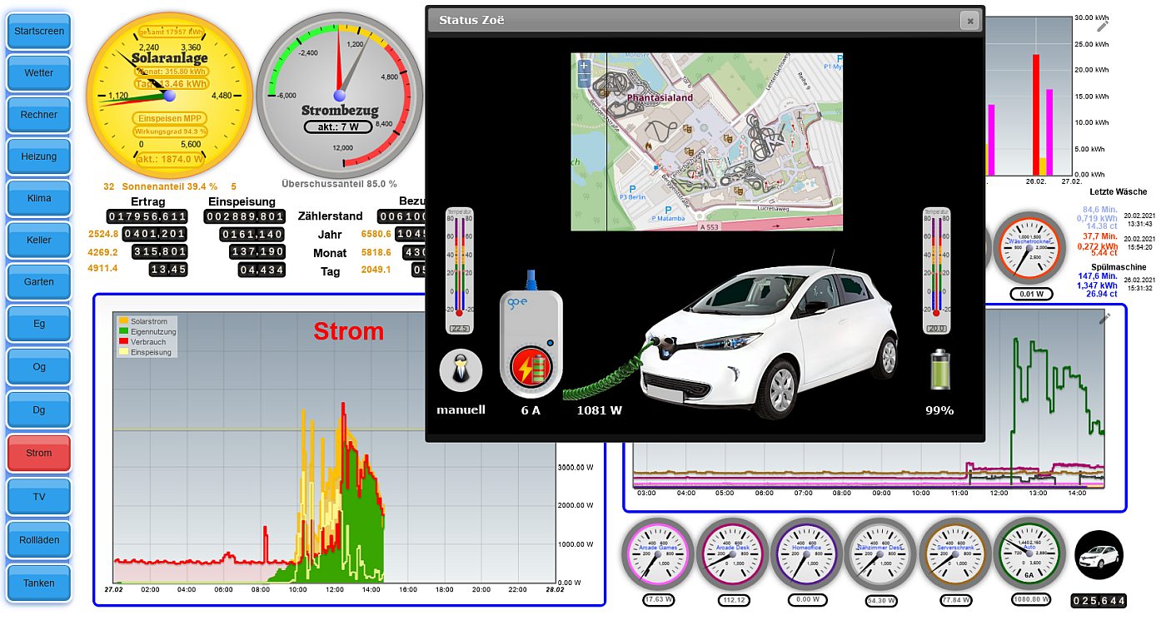Select the Keller view
This screenshot has width=1166, height=620.
[39, 240]
